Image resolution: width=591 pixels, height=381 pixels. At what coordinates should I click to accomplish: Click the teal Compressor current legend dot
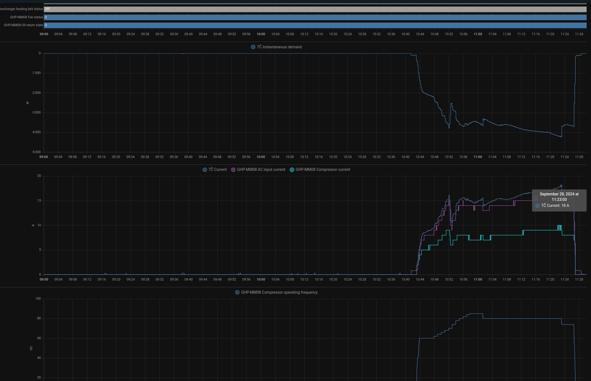click(292, 170)
